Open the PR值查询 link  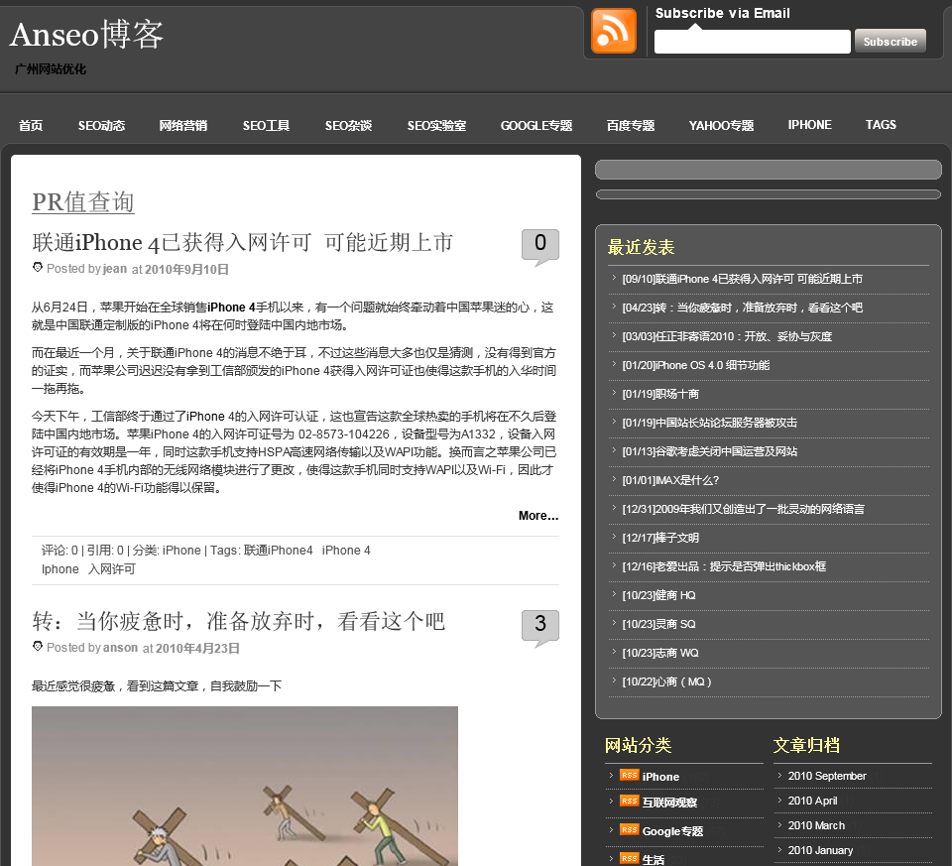(83, 202)
